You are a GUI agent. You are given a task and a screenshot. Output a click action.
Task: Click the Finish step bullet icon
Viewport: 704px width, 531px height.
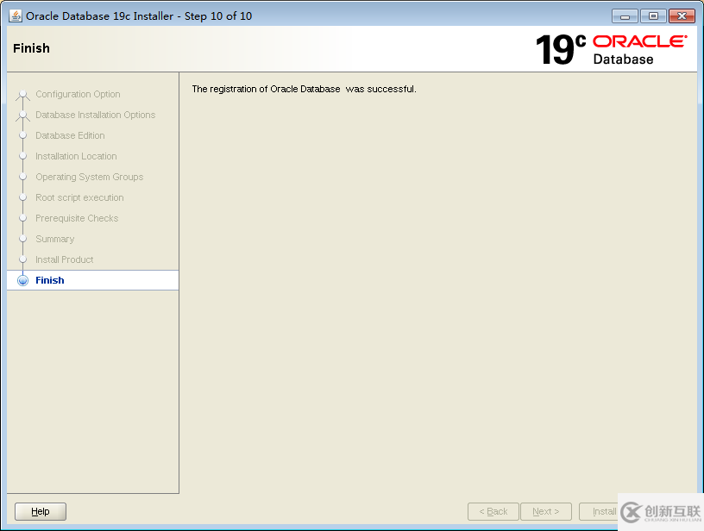pos(23,280)
